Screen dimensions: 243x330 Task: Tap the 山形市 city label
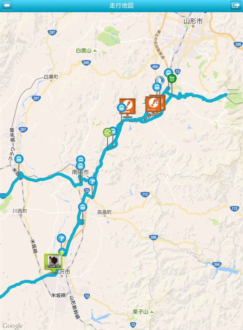click(x=193, y=21)
